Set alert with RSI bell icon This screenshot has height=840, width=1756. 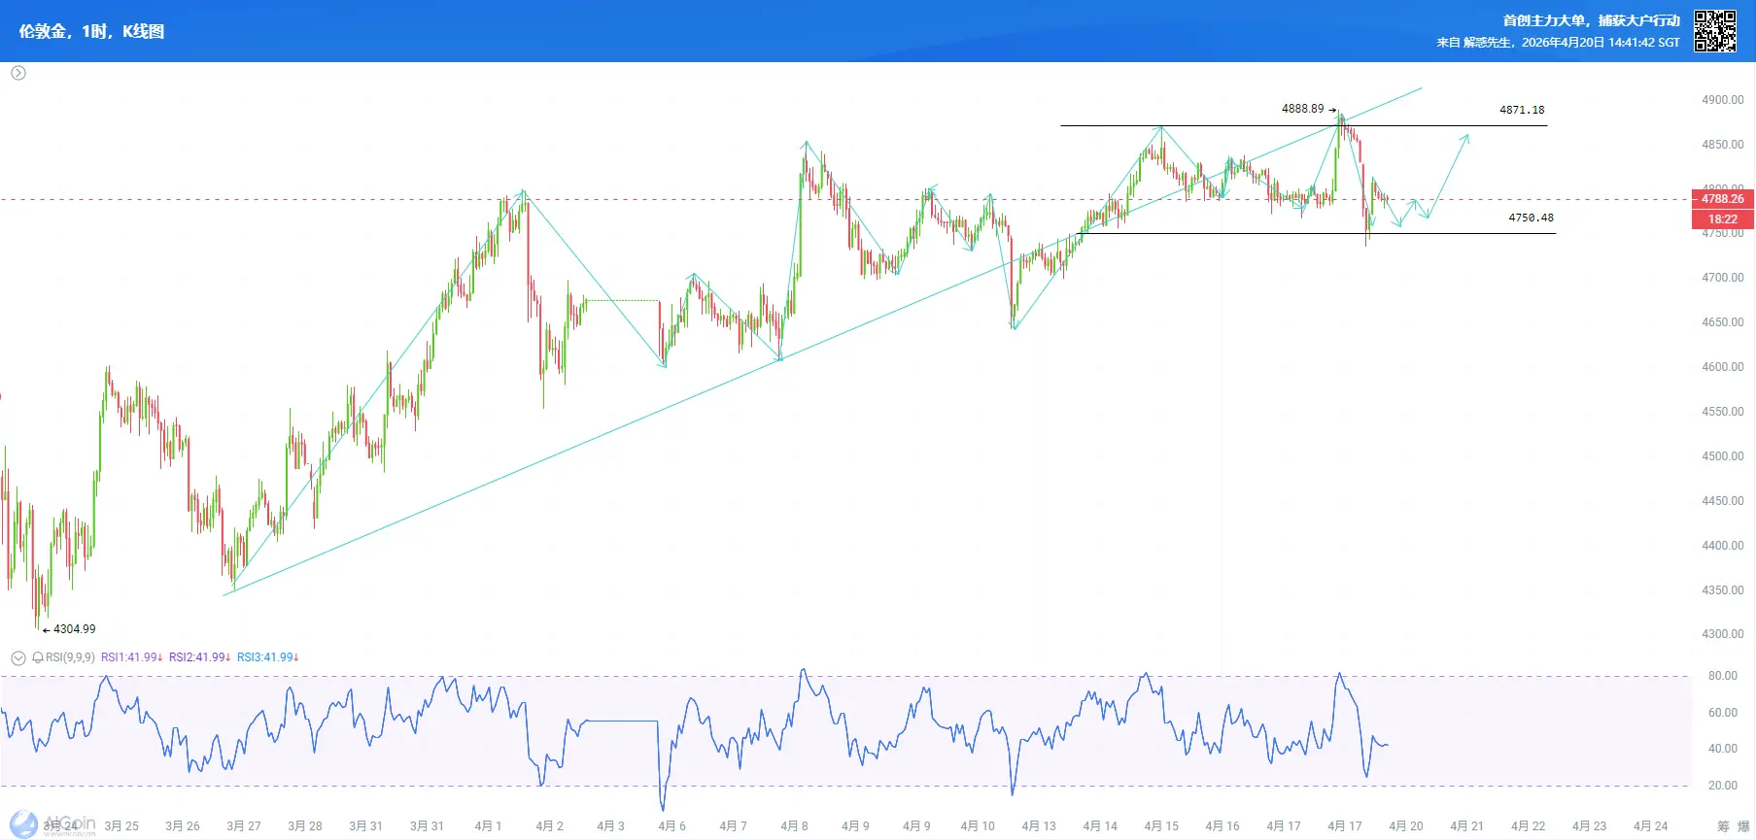pos(38,657)
